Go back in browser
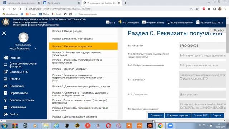 point(4,9)
